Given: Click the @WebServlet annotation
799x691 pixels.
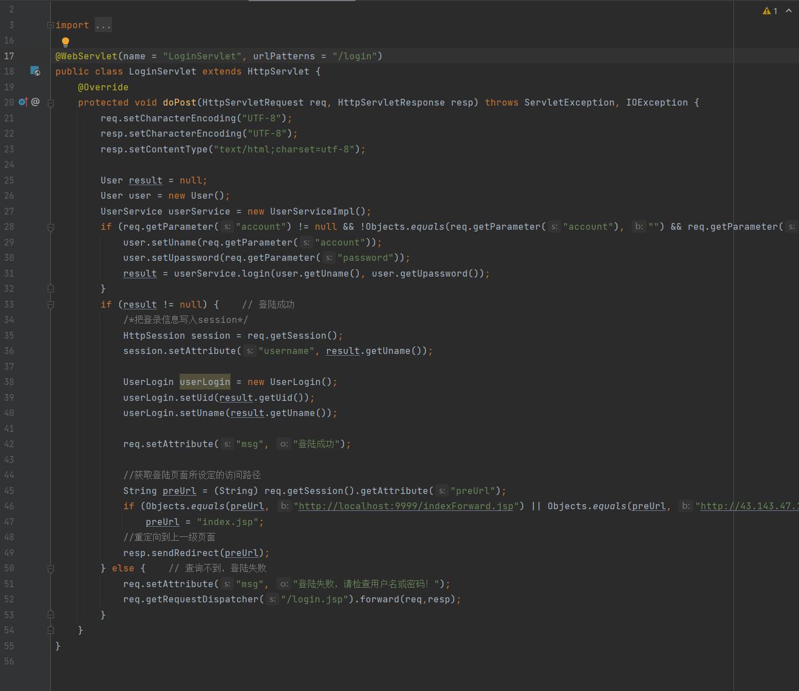Looking at the screenshot, I should (x=86, y=56).
